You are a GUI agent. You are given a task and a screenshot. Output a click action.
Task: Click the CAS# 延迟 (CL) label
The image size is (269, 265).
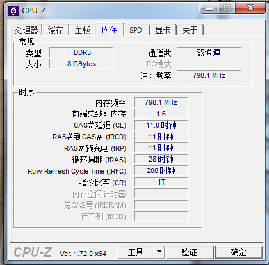pos(100,125)
